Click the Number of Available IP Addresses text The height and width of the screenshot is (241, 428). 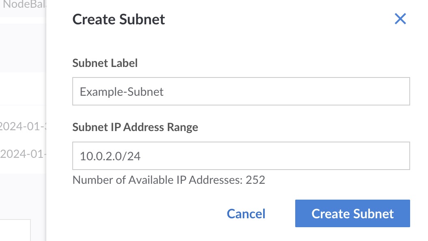click(x=158, y=180)
